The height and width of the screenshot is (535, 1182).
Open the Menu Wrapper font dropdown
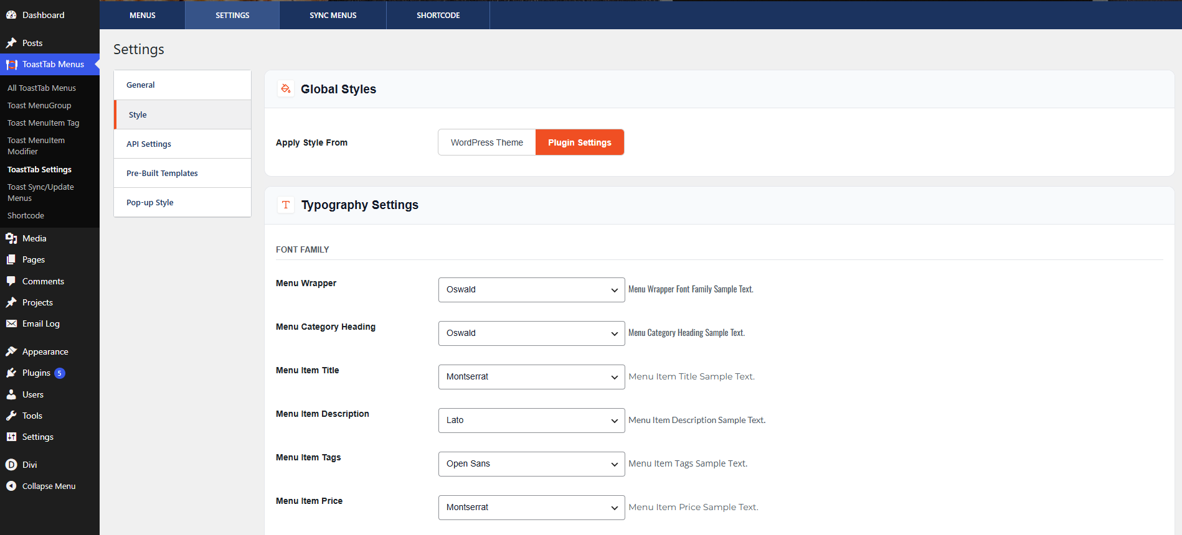(531, 290)
